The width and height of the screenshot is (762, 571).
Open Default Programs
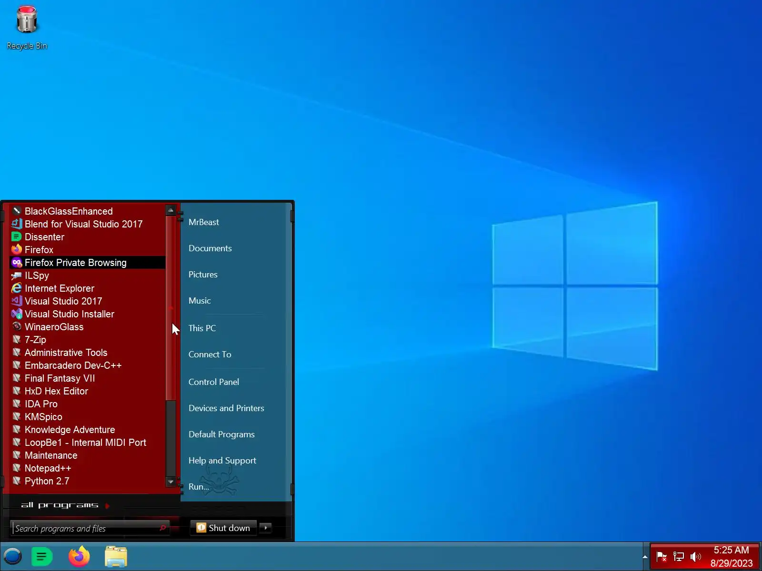click(x=221, y=434)
